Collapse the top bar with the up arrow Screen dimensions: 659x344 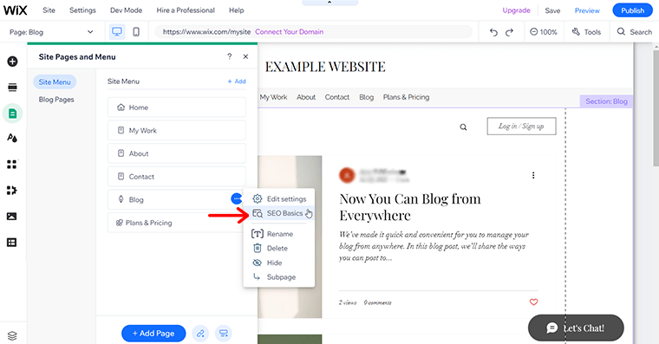(x=329, y=3)
